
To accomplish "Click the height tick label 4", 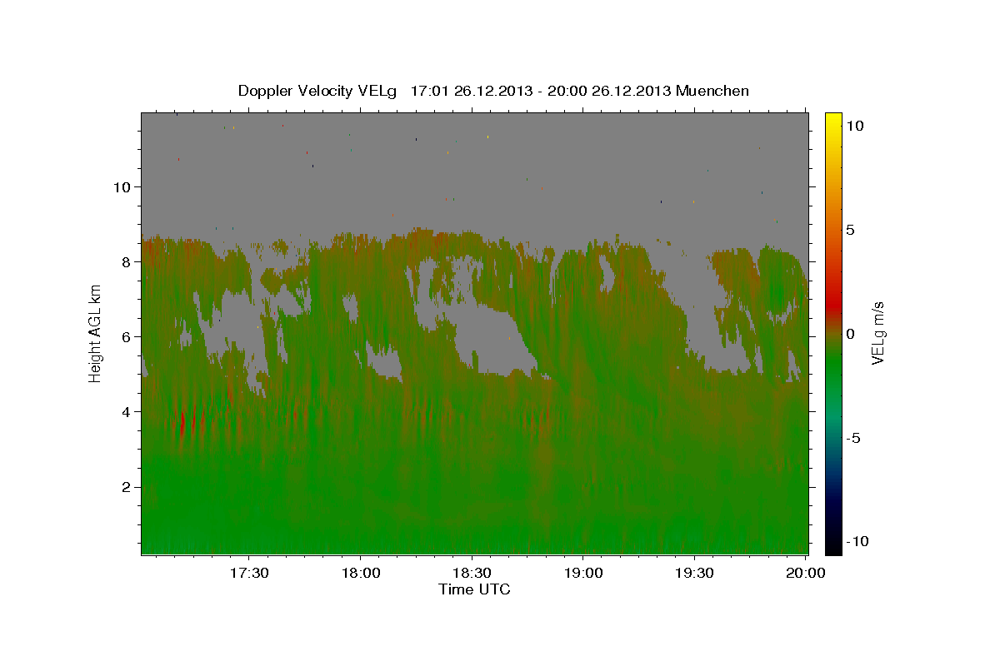I will click(127, 411).
